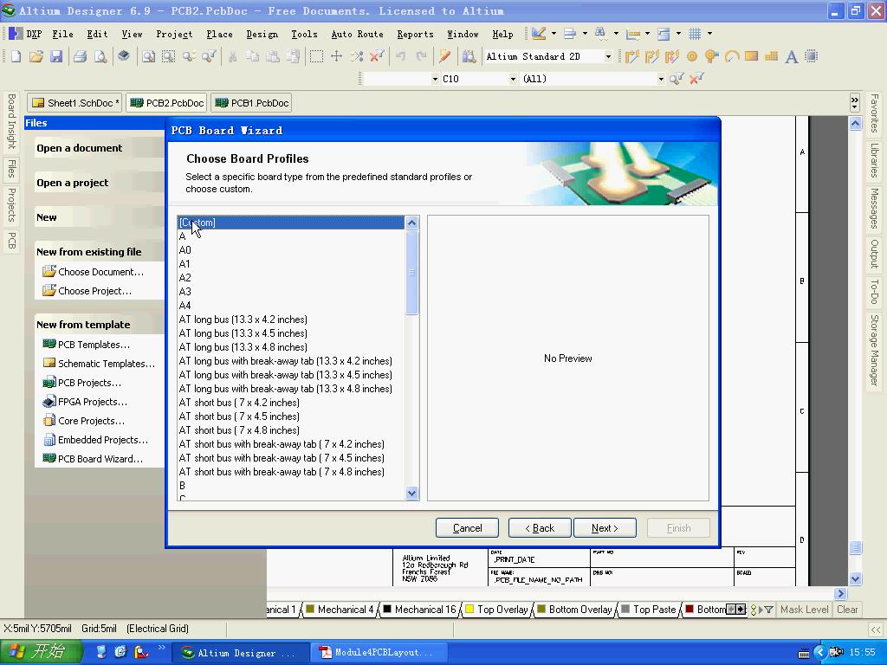887x665 pixels.
Task: Click the Clear button near layer tabs
Action: coord(847,610)
